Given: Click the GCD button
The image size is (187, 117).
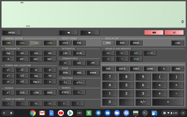Looking at the screenshot, I should [22, 93].
